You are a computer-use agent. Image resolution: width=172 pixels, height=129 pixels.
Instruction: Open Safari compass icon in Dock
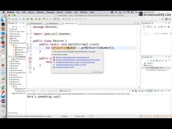3,33
